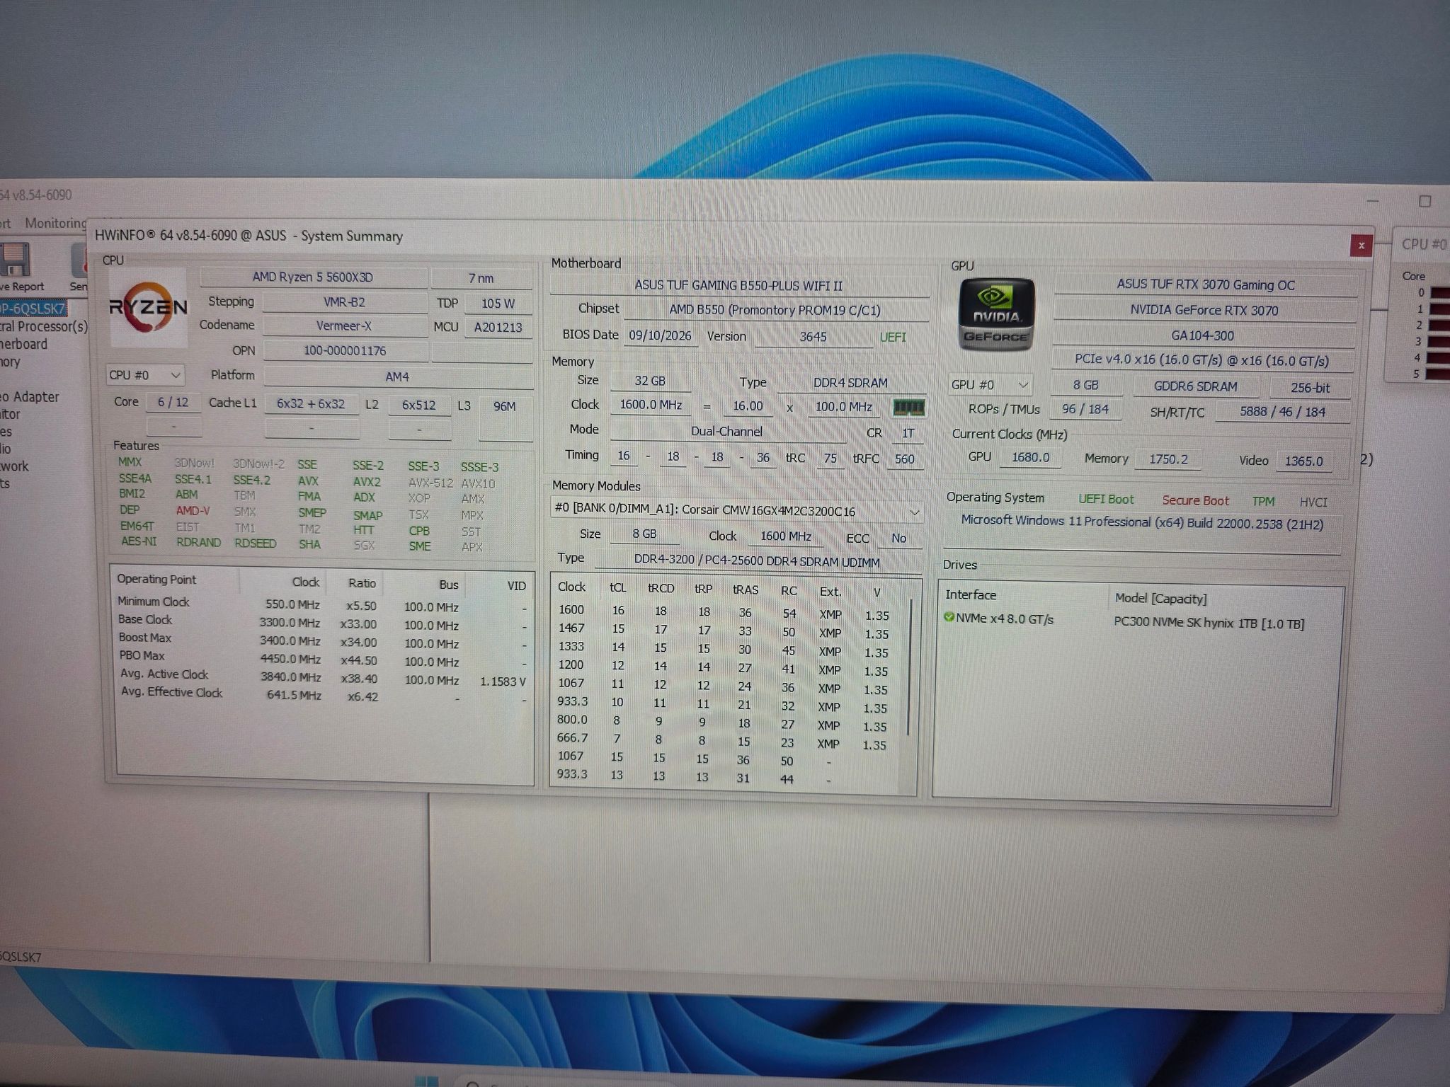Click the Core 0 usage bar in CPU #0 panel
1450x1087 pixels.
(x=1439, y=292)
